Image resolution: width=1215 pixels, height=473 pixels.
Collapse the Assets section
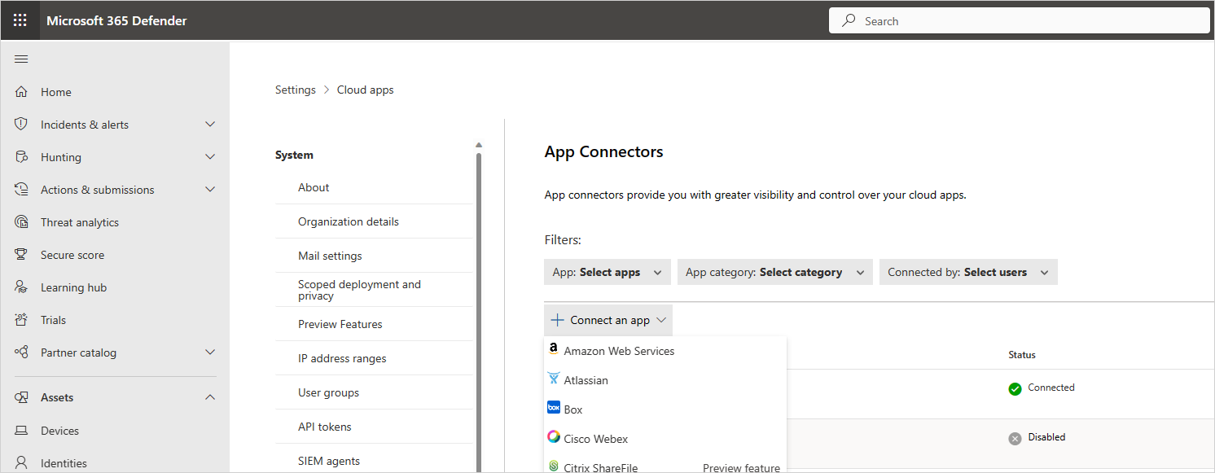(x=210, y=397)
